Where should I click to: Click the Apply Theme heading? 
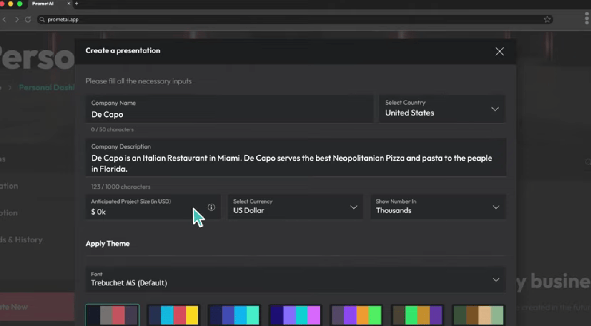(108, 244)
